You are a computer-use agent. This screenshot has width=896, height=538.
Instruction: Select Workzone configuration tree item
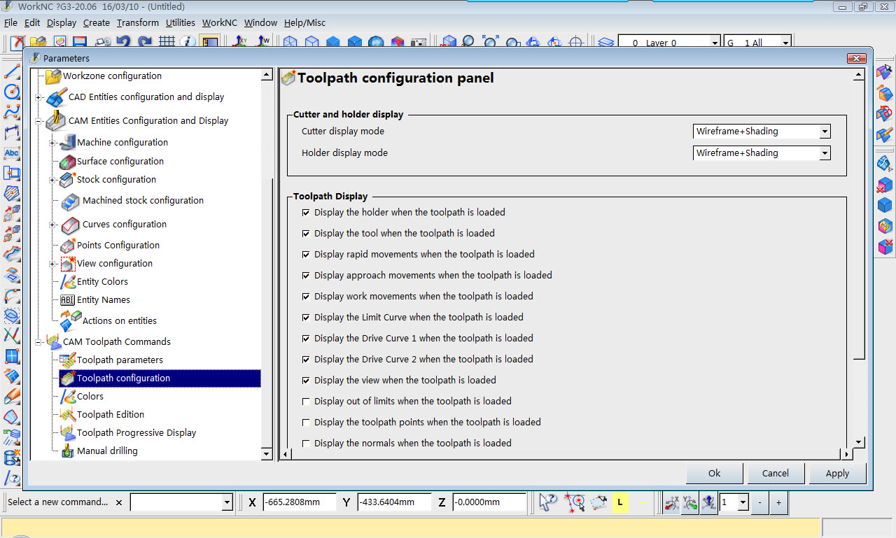112,76
